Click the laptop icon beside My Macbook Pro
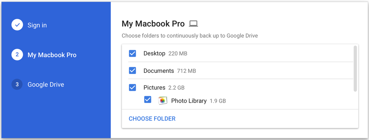 click(193, 24)
